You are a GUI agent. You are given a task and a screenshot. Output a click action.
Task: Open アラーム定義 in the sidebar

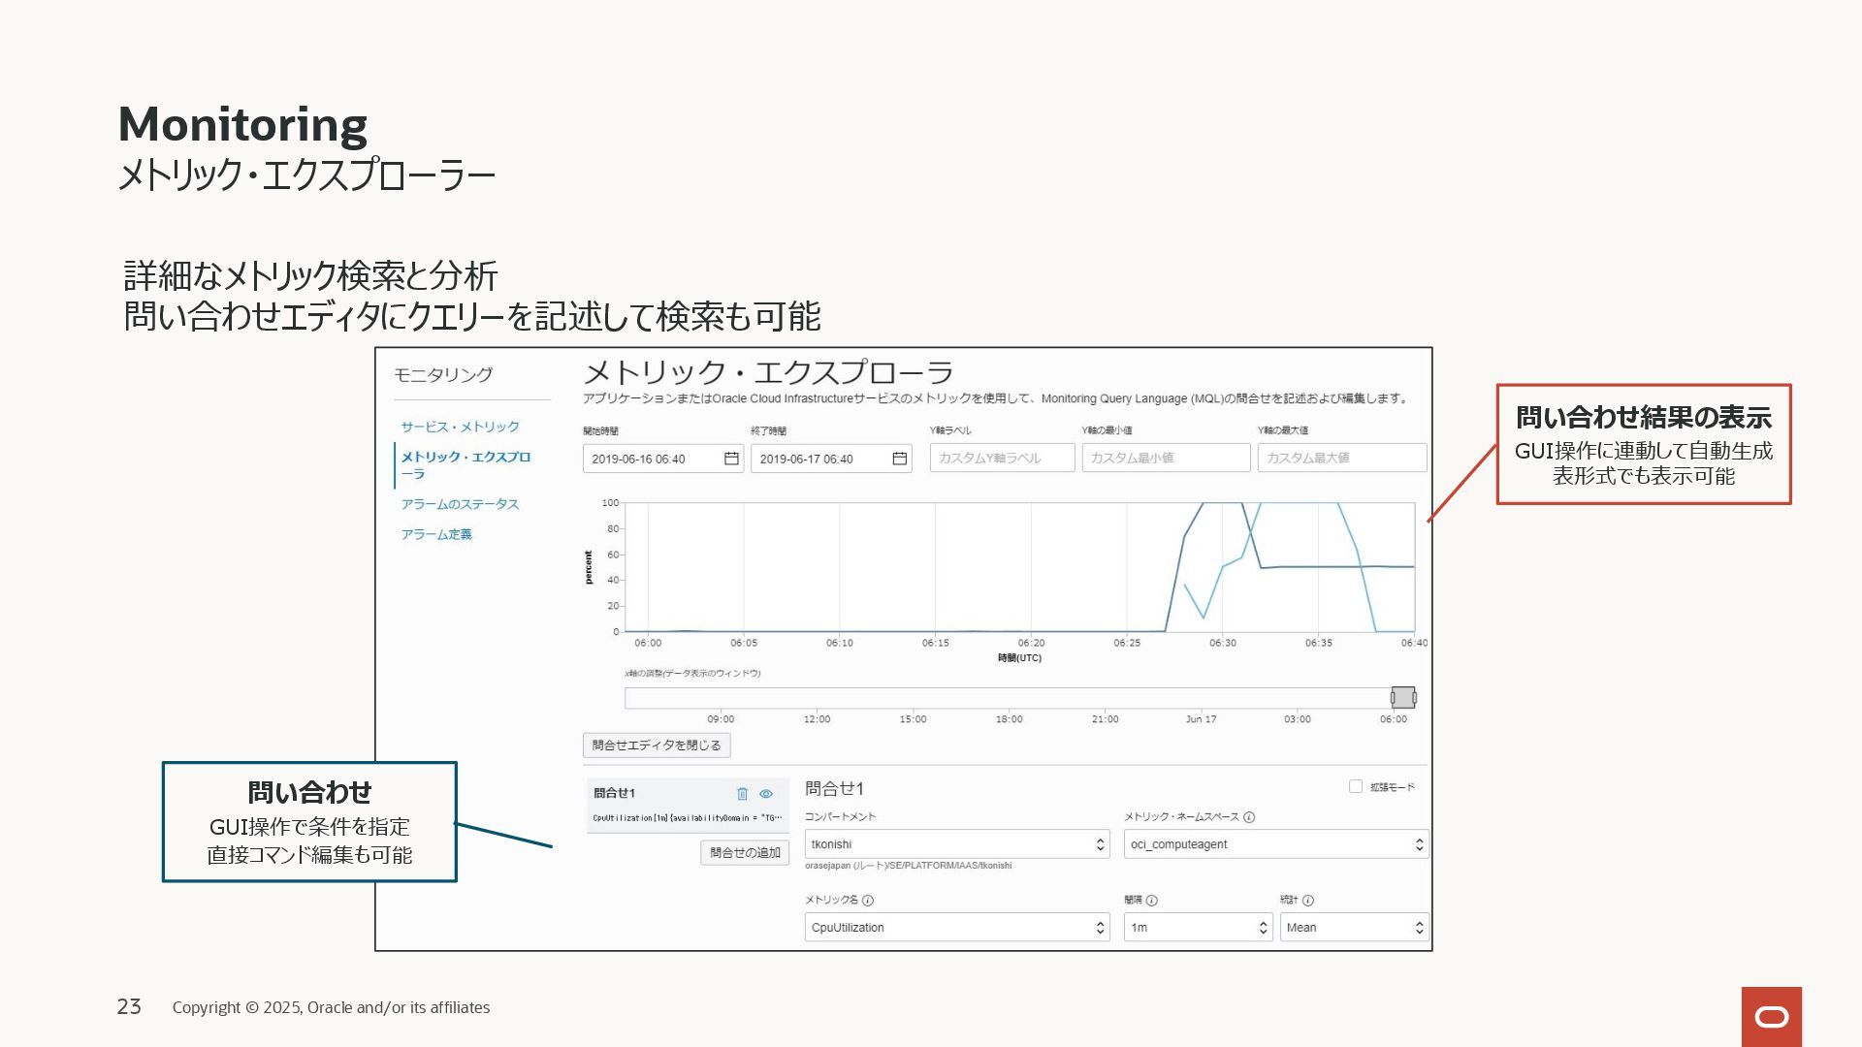[436, 534]
